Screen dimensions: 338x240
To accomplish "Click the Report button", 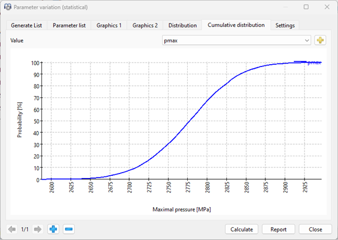I will click(x=278, y=229).
